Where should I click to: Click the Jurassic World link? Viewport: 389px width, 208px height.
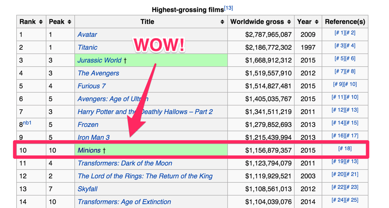click(99, 61)
